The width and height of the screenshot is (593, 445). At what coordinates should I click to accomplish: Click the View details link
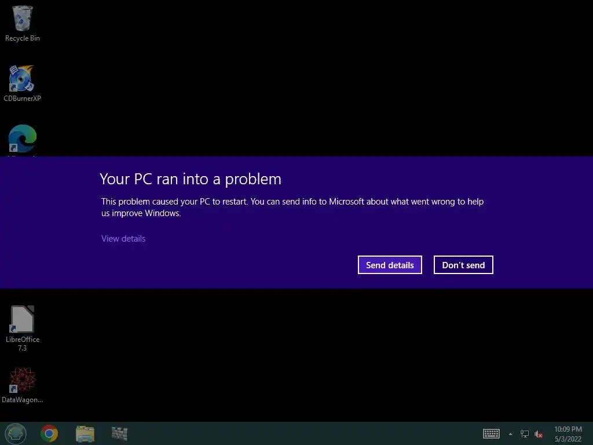123,238
